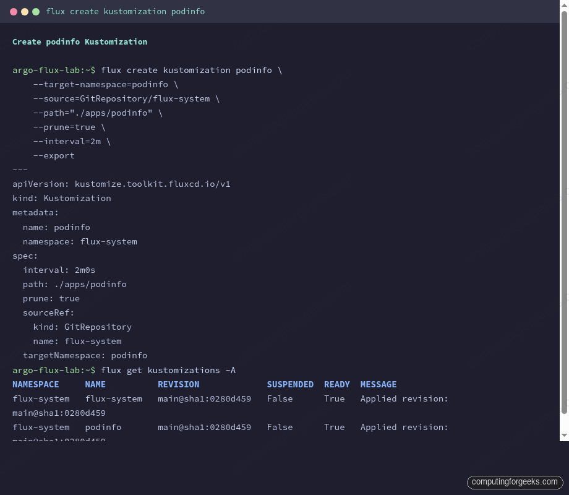The height and width of the screenshot is (495, 569).
Task: Click 'Applied revision:' in the flux-system row
Action: (404, 398)
